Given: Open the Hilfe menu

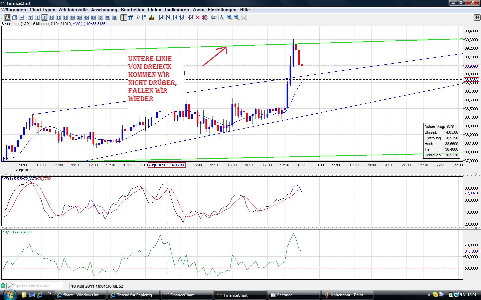Looking at the screenshot, I should tap(245, 10).
